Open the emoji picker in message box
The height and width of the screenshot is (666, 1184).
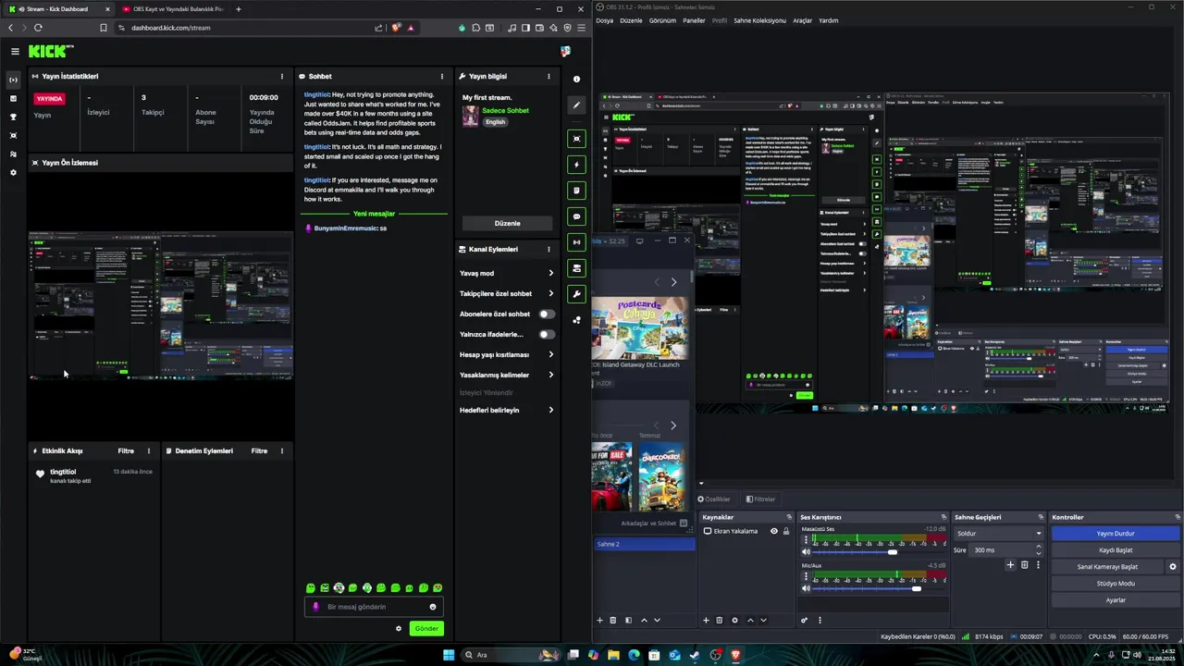click(x=432, y=607)
